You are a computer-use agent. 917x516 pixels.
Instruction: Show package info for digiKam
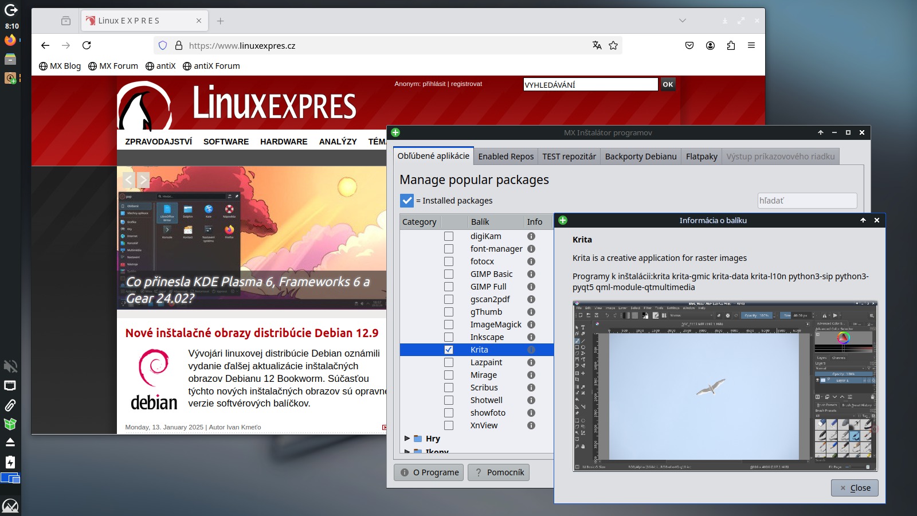tap(531, 236)
